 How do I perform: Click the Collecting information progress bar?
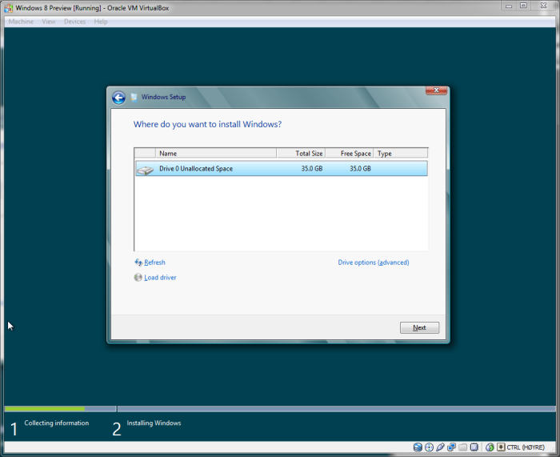tap(60, 409)
